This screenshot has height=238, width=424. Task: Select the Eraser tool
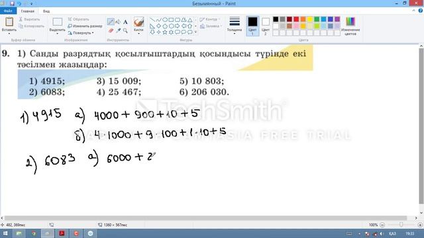click(x=111, y=30)
